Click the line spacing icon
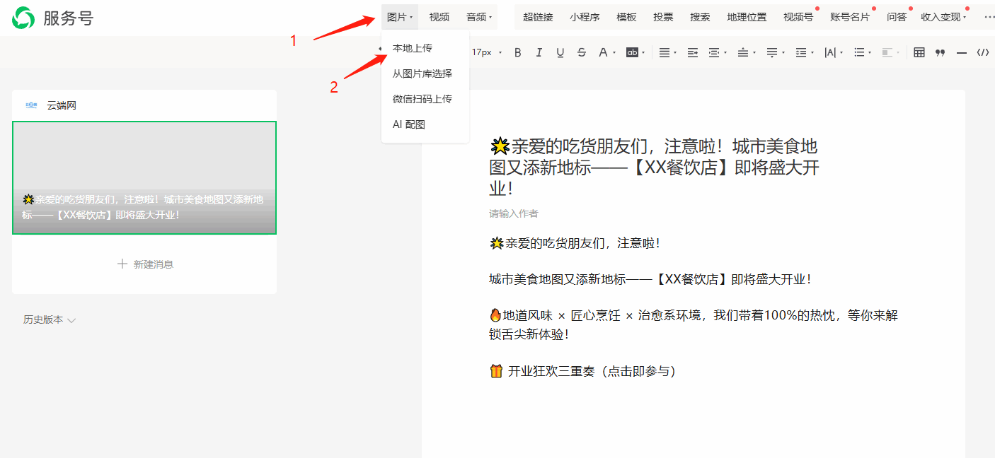Screen dimensions: 995x458 click(800, 52)
